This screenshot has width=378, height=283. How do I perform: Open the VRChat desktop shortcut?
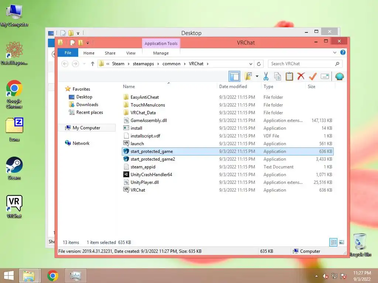(14, 206)
